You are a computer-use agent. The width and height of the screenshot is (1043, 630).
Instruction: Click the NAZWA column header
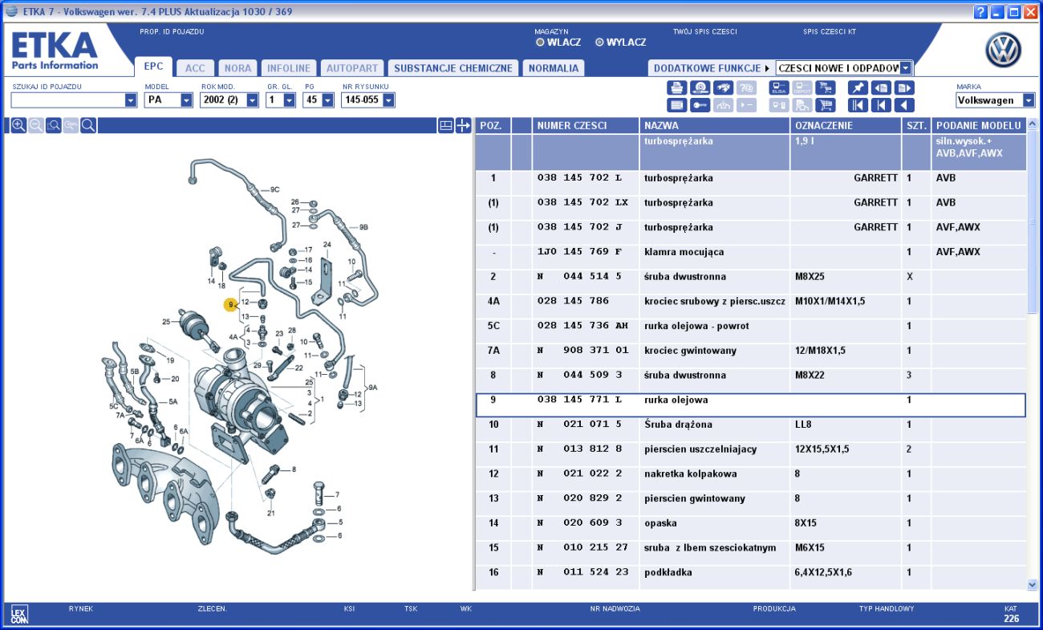click(x=715, y=125)
